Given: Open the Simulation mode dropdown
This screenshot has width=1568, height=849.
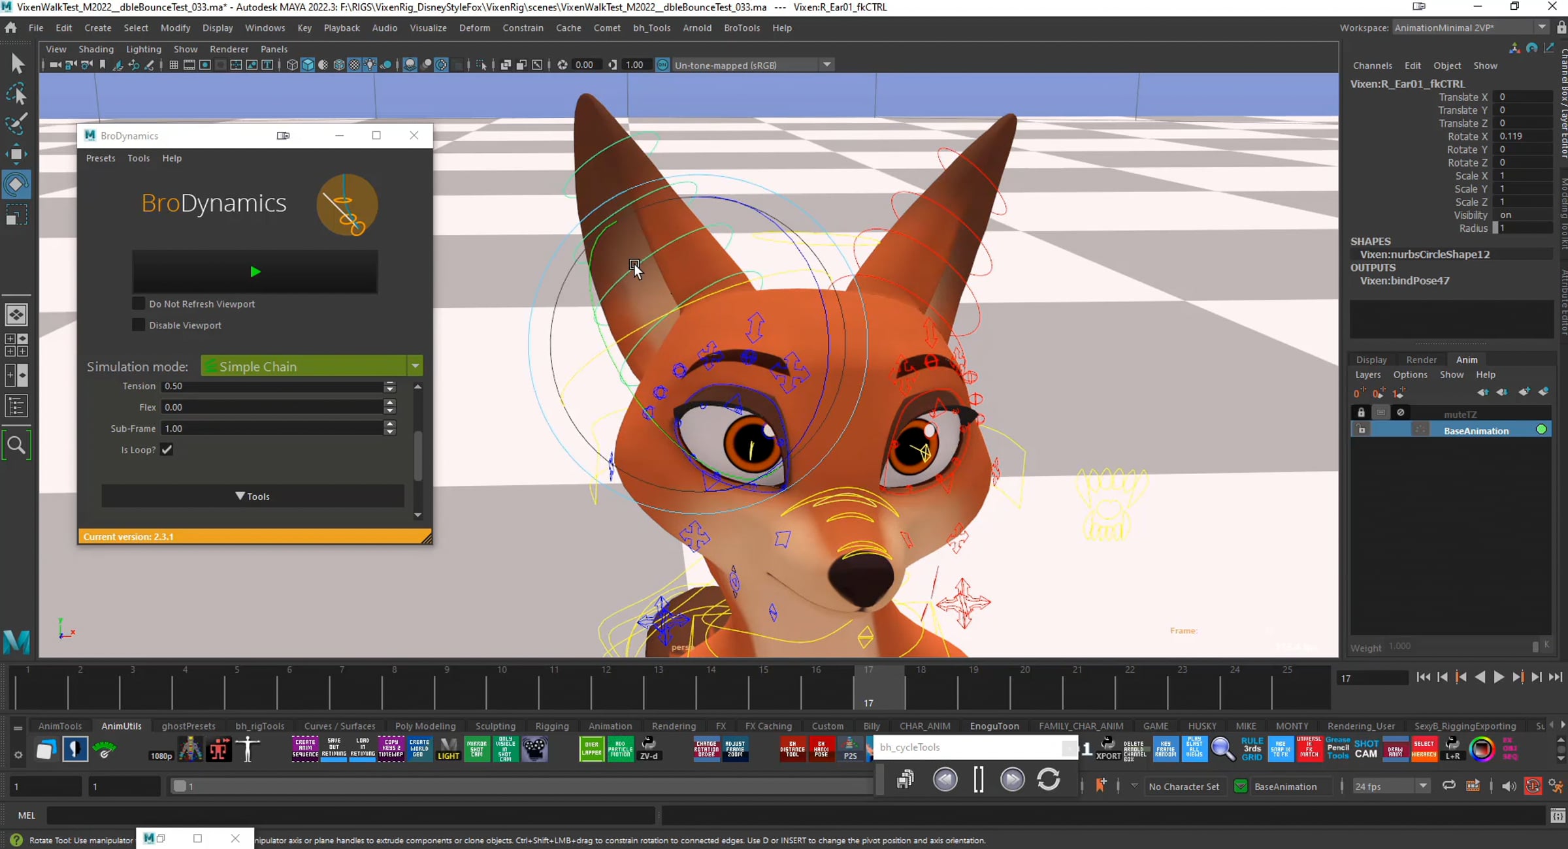Looking at the screenshot, I should 312,366.
